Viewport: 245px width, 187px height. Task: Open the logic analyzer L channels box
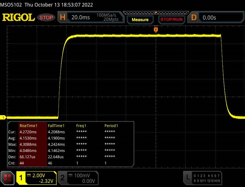202,178
